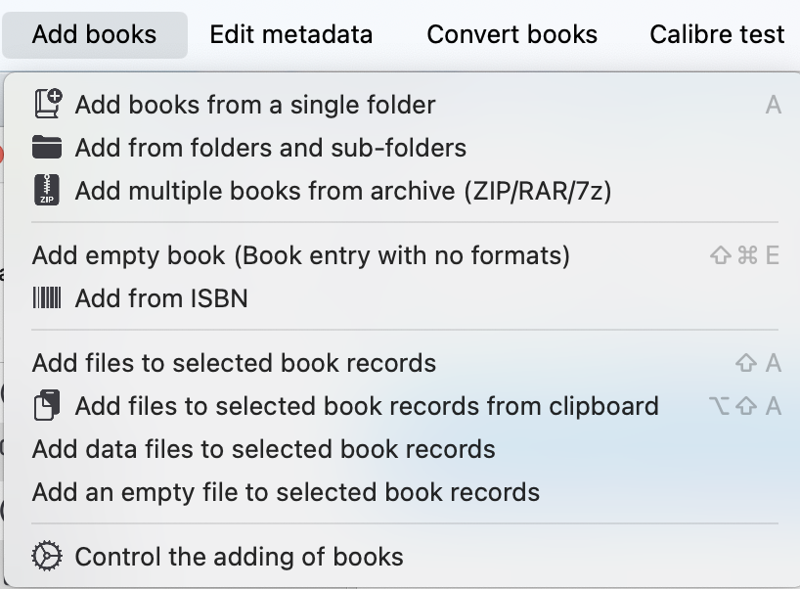Choose Add books from a single folder
Viewport: 800px width, 589px height.
click(x=255, y=105)
